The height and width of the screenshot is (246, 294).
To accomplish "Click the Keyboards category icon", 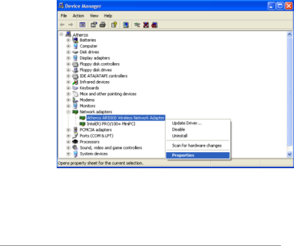I will [x=75, y=88].
